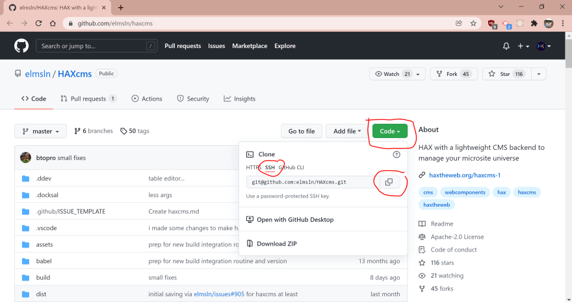Star the HAXcms repository

point(507,74)
